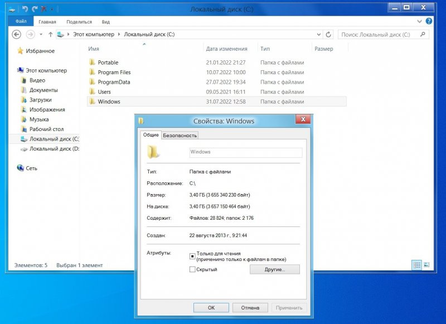This screenshot has height=324, width=446.
Task: Open the address bar history dropdown
Action: pos(318,34)
